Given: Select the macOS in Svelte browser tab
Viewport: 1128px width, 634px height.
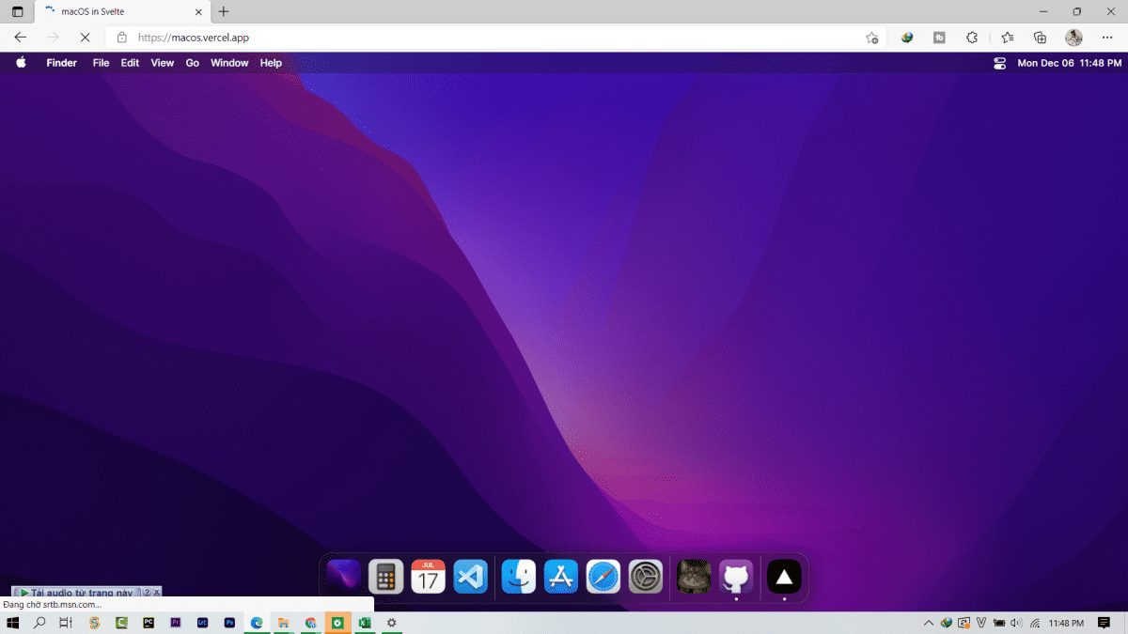Looking at the screenshot, I should [x=120, y=12].
